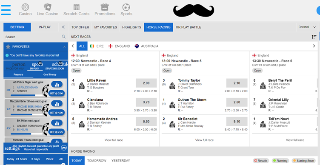Click the search magnifier icon
The image size is (320, 165).
pyautogui.click(x=64, y=37)
